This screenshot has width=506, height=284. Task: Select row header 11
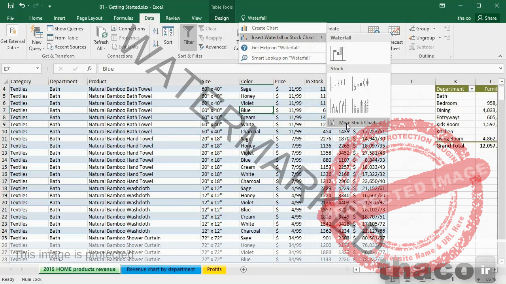click(5, 138)
